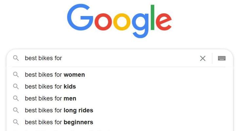Open the on-screen keyboard input tool
The width and height of the screenshot is (240, 131).
click(222, 58)
